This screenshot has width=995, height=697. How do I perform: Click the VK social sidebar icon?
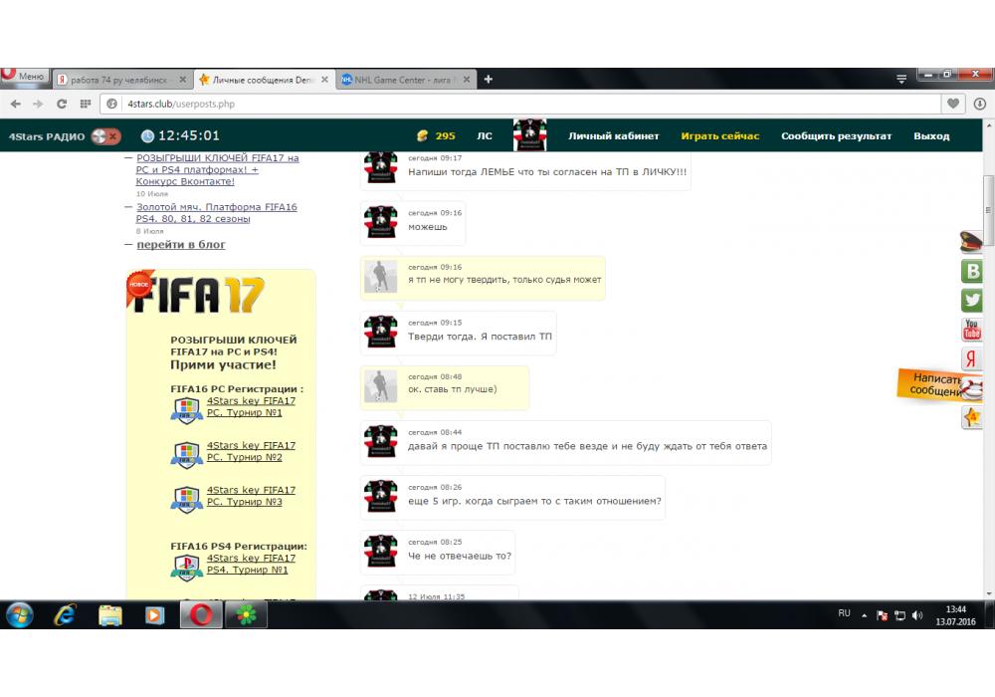pos(972,271)
